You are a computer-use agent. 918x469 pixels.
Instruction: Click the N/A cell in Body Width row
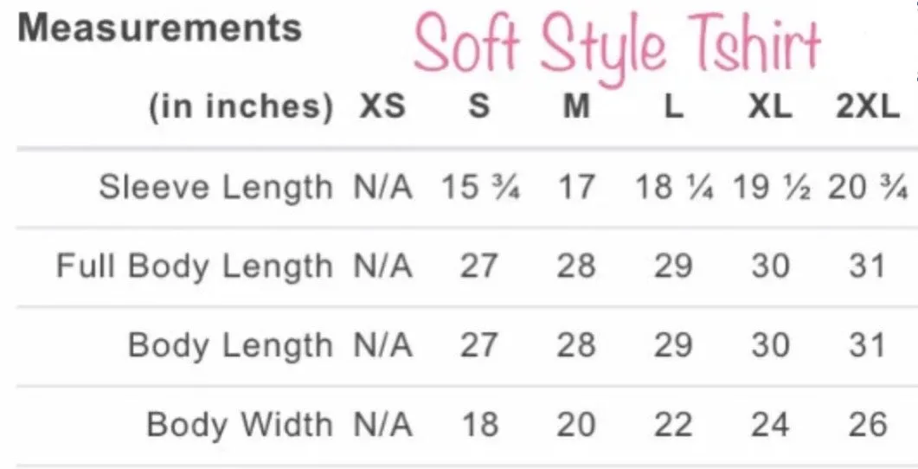[383, 424]
